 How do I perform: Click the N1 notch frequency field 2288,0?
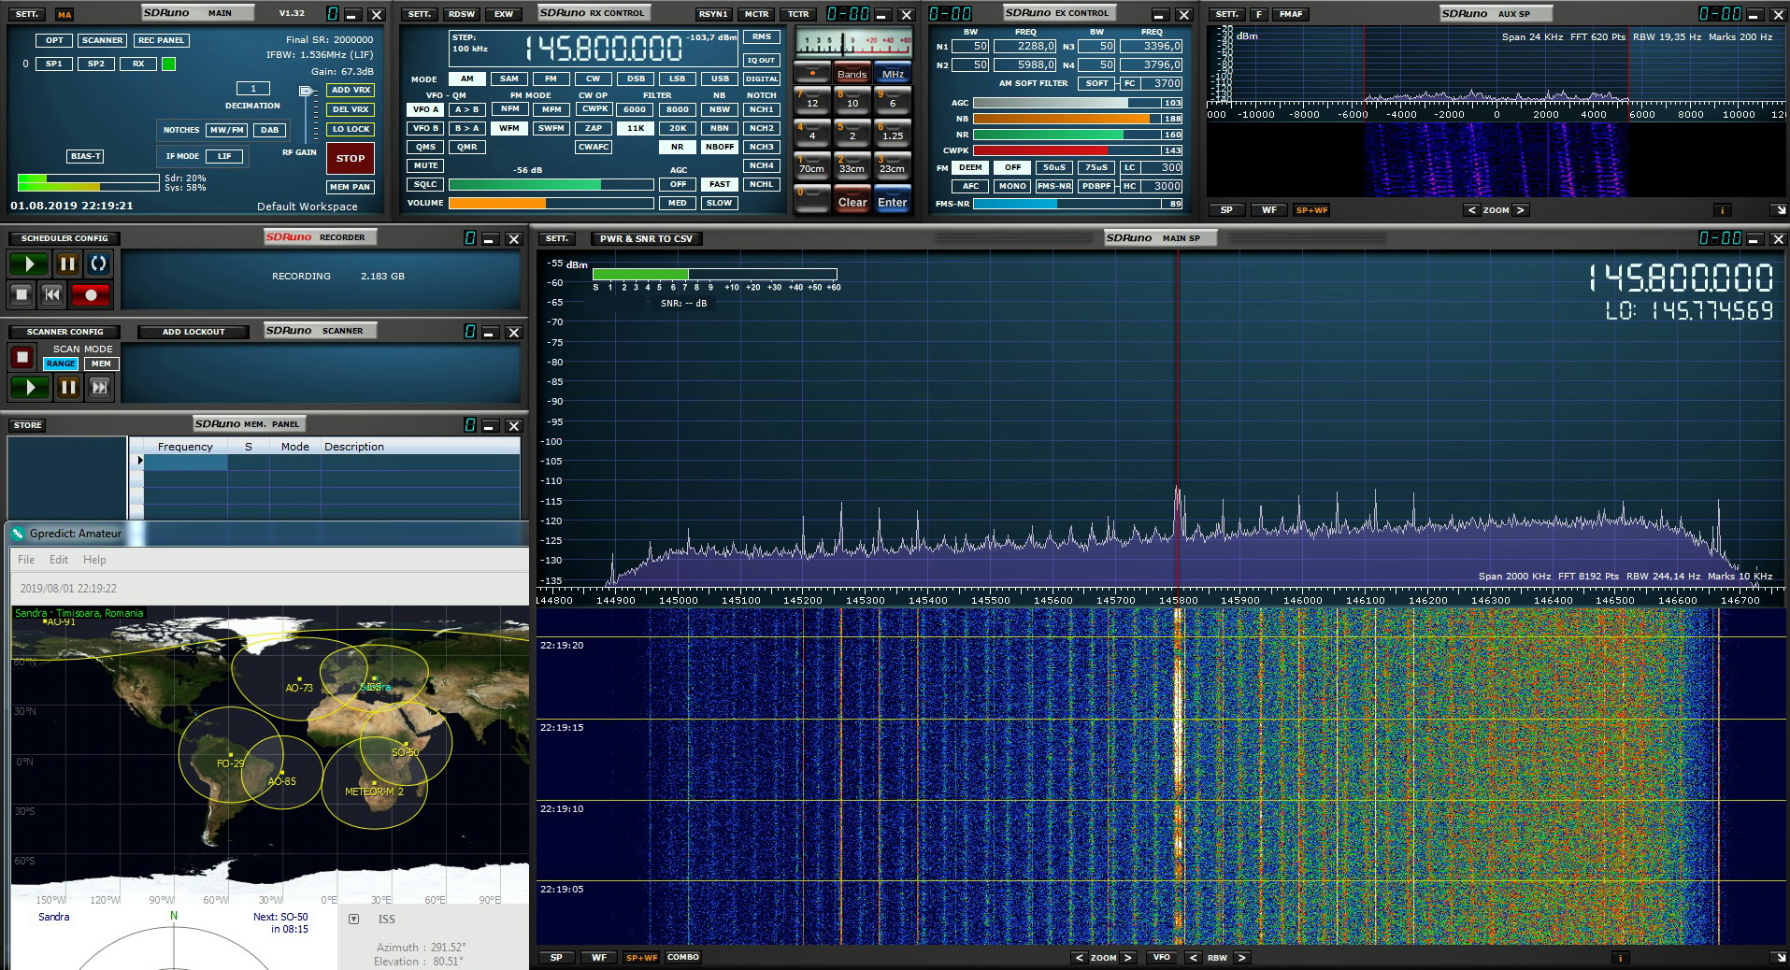1025,46
